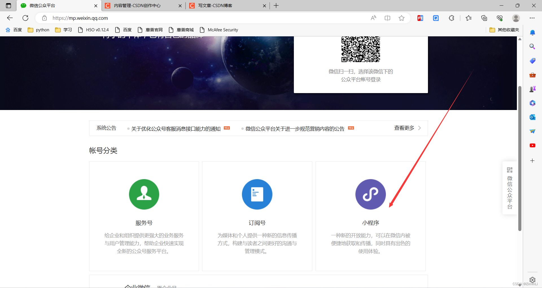Click the site lock icon in address bar
This screenshot has width=542, height=288.
44,18
